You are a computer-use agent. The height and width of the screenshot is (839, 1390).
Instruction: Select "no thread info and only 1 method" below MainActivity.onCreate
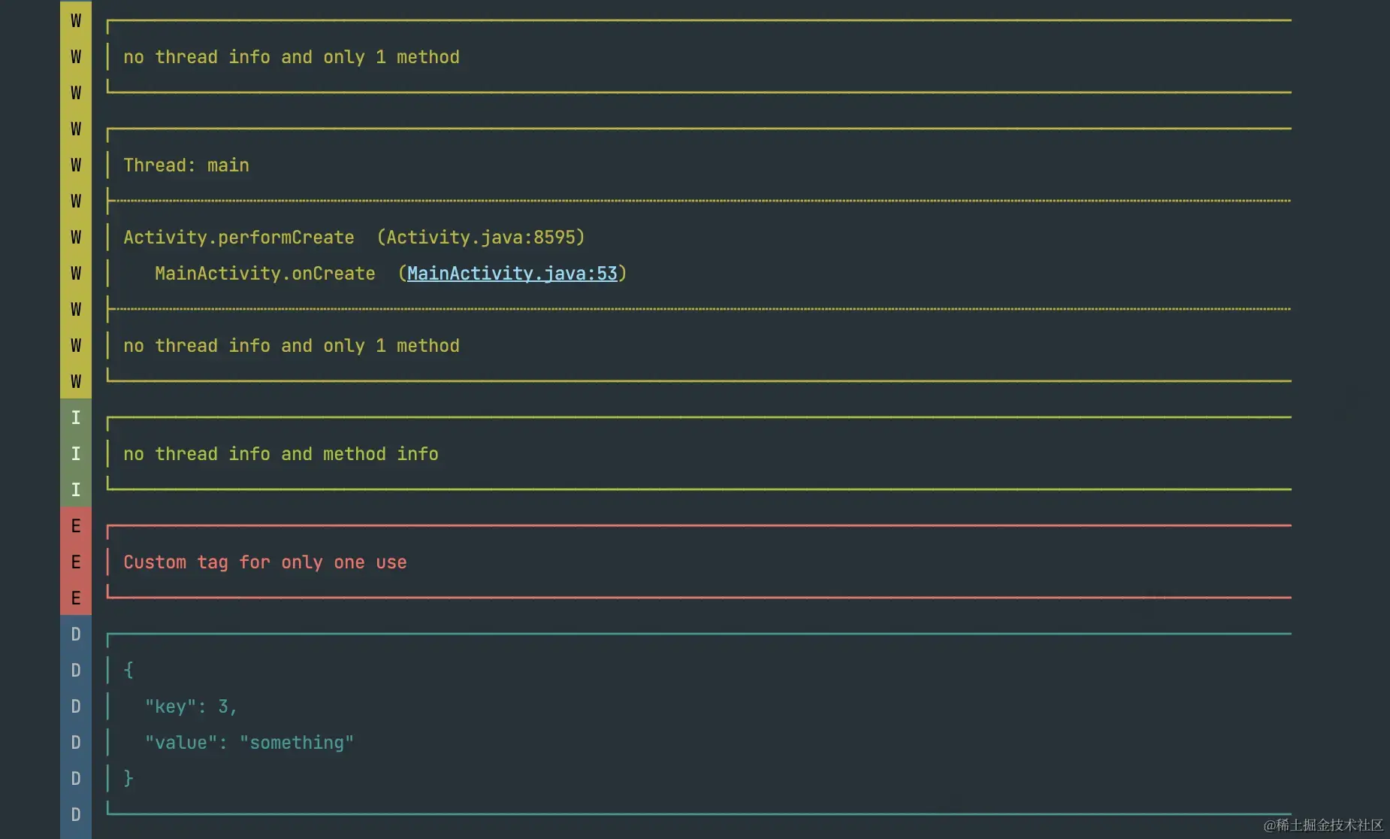pos(292,346)
